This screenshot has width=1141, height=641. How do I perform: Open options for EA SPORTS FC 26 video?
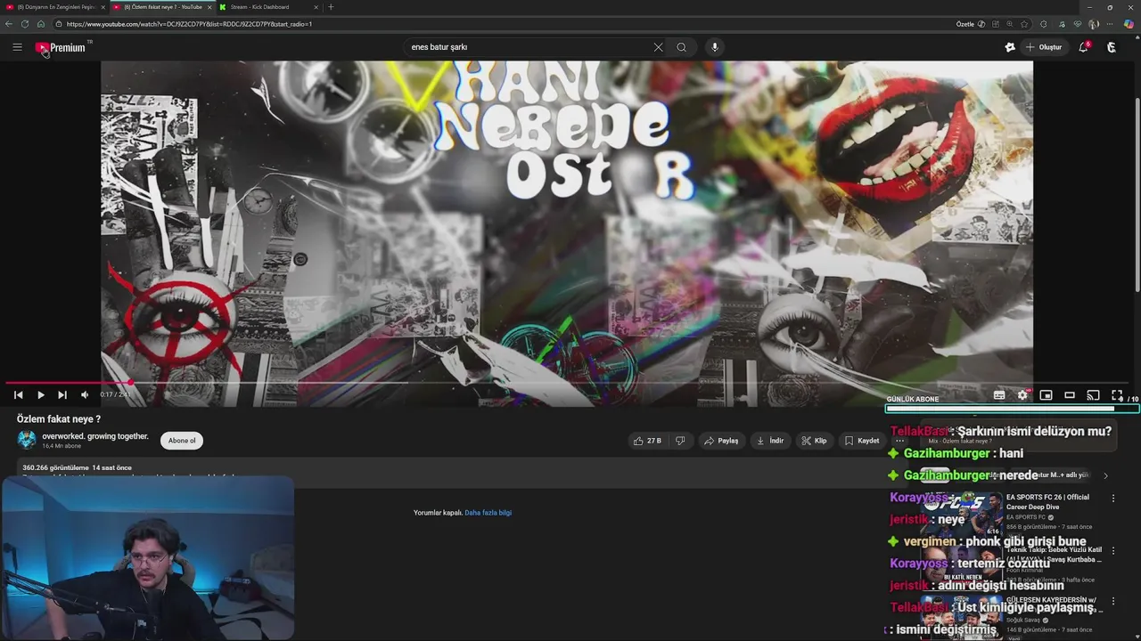1112,499
